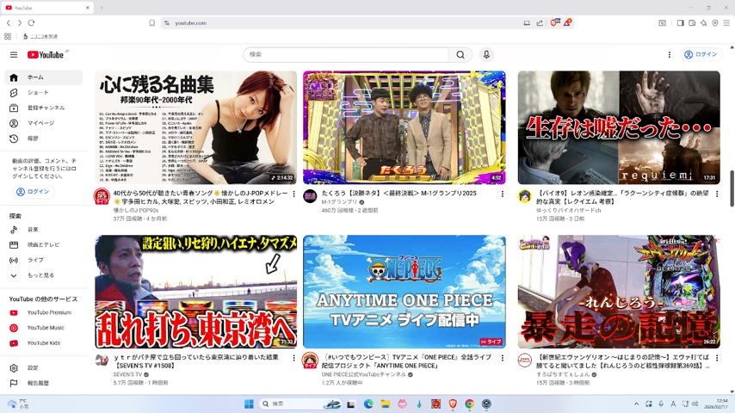Go forward with browser forward arrow
Image resolution: width=735 pixels, height=413 pixels.
[x=20, y=23]
